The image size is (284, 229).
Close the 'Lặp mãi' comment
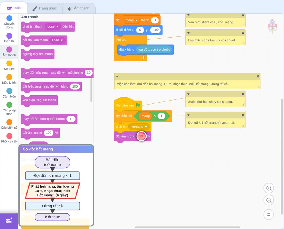243,33
